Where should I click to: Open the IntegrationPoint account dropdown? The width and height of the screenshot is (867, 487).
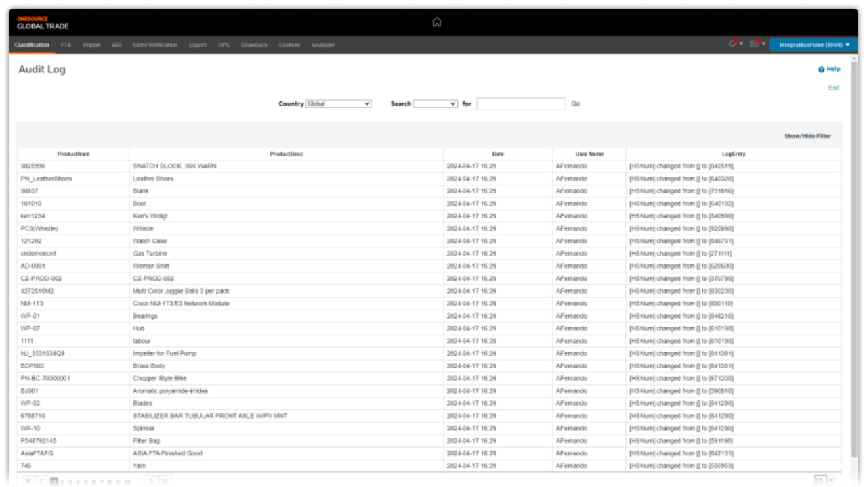813,45
